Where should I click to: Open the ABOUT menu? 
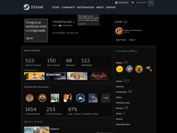(100, 7)
